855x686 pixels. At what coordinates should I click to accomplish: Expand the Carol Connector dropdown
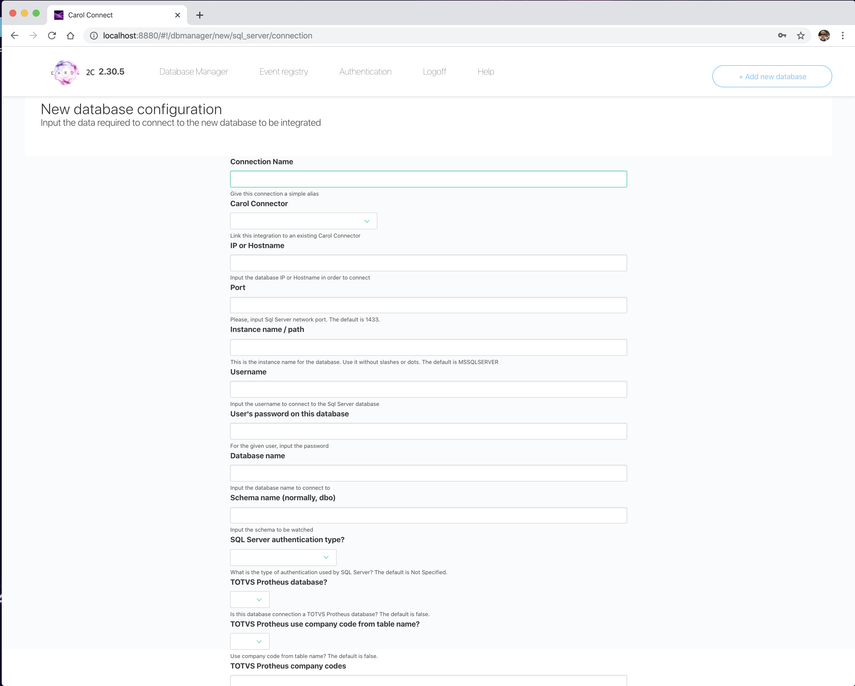(x=304, y=221)
